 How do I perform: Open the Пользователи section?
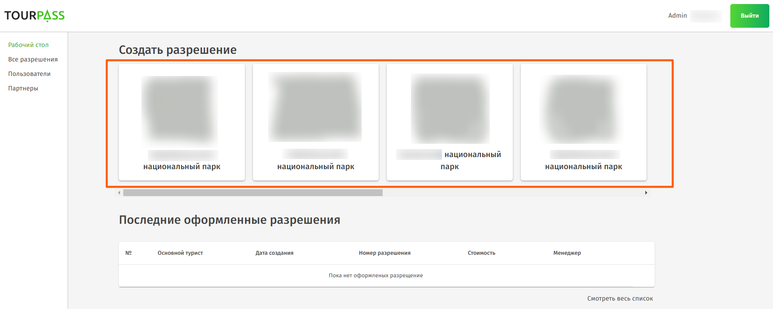pyautogui.click(x=29, y=74)
